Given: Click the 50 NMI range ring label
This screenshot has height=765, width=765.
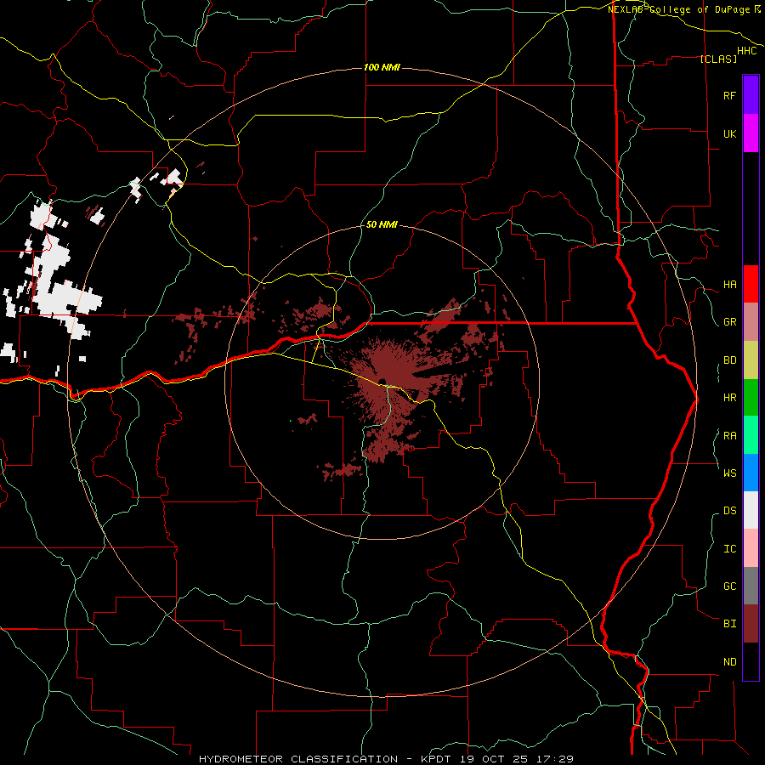Looking at the screenshot, I should point(382,224).
